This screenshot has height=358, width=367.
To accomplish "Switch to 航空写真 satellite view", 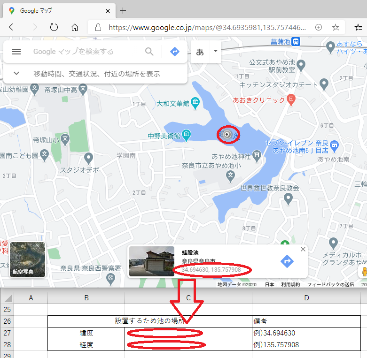I will coord(28,259).
